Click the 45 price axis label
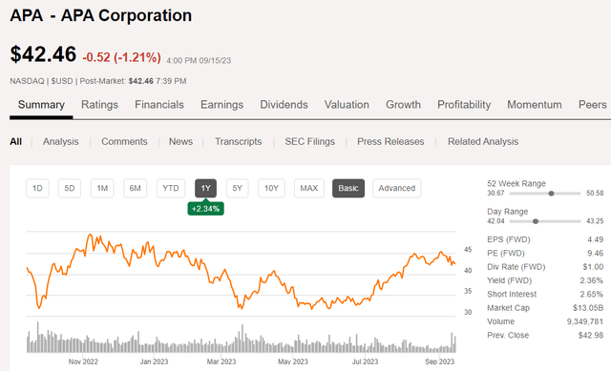 (x=468, y=250)
